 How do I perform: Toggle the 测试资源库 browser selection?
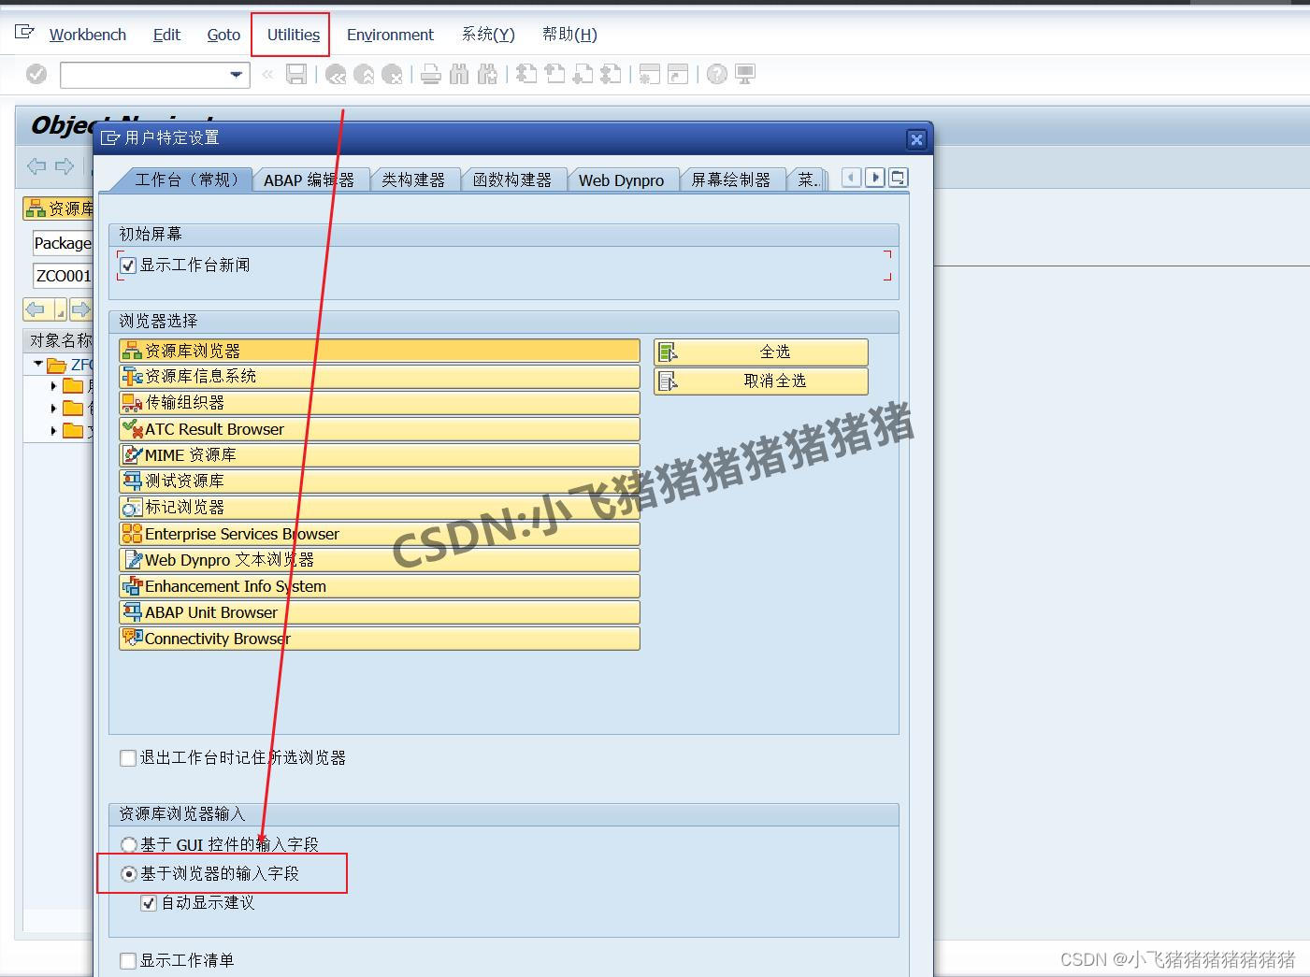(x=379, y=481)
